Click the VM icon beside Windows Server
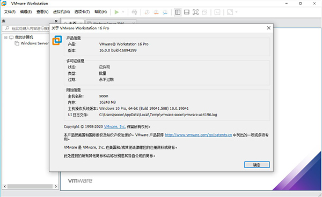The image size is (322, 197). pos(17,43)
